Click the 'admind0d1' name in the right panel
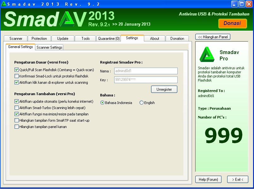Viewport: 254px width, 189px height. [x=206, y=96]
